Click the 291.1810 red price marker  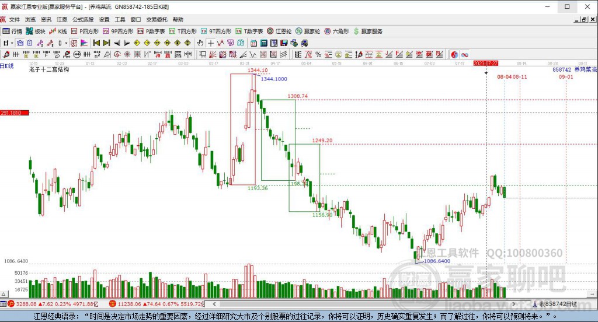click(15, 113)
